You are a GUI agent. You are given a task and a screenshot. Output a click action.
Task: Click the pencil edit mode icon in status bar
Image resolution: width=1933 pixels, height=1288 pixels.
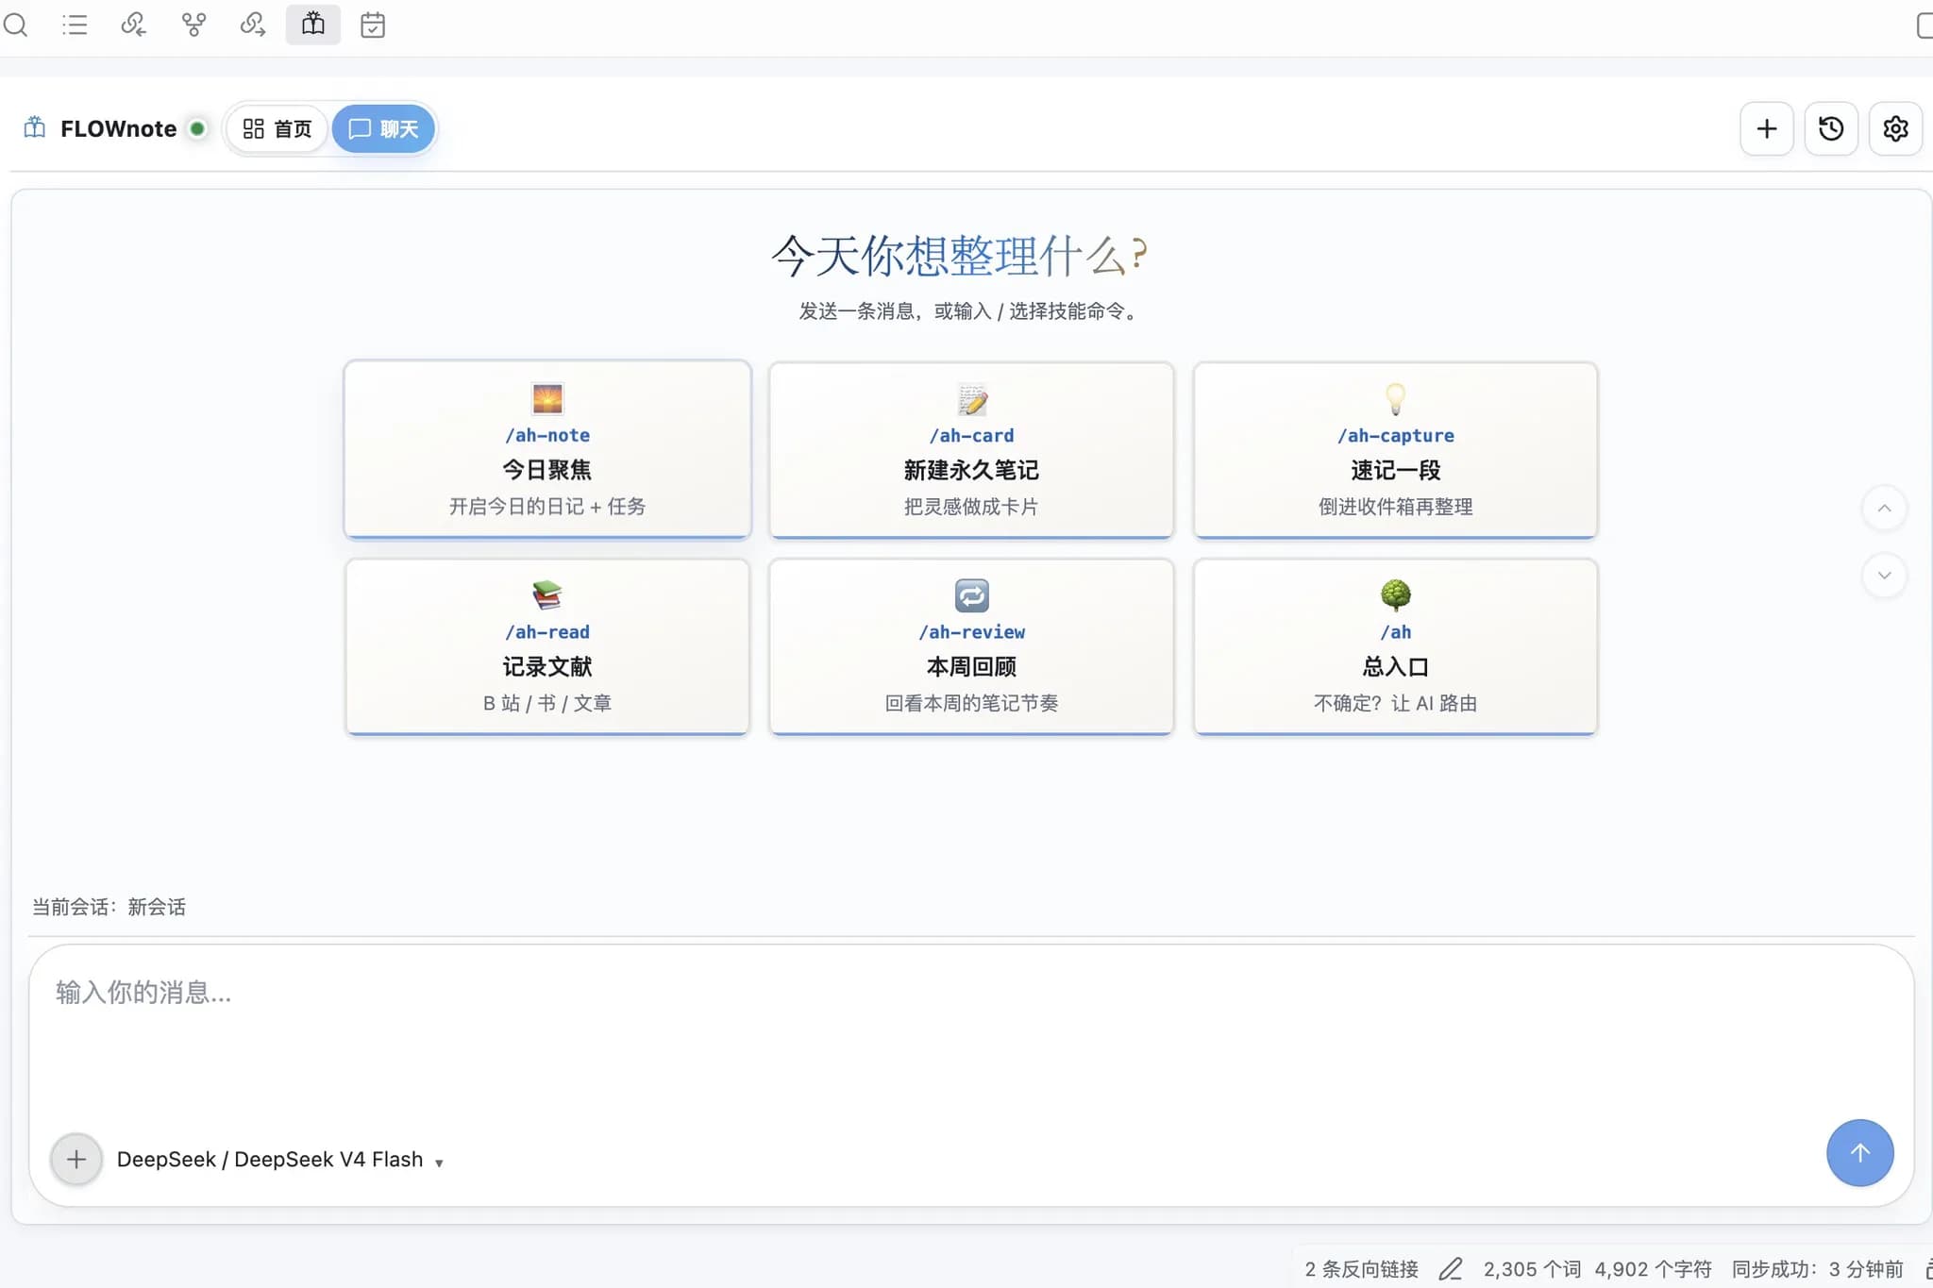click(1451, 1269)
